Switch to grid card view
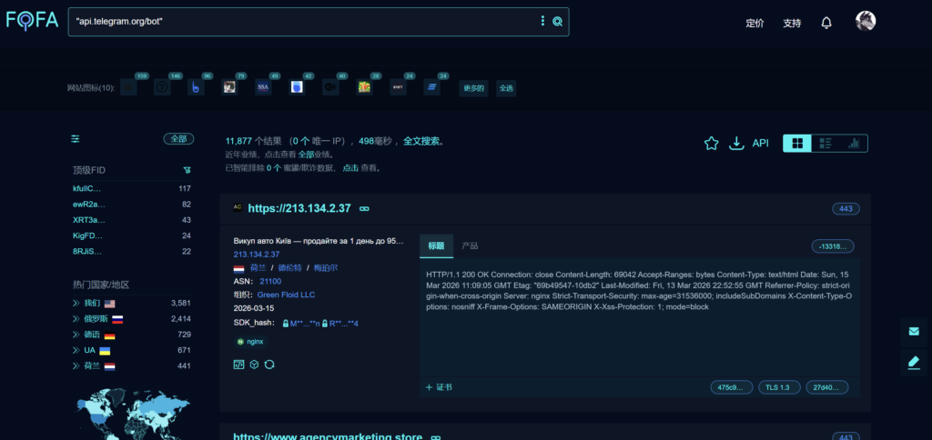The image size is (932, 440). pyautogui.click(x=796, y=144)
